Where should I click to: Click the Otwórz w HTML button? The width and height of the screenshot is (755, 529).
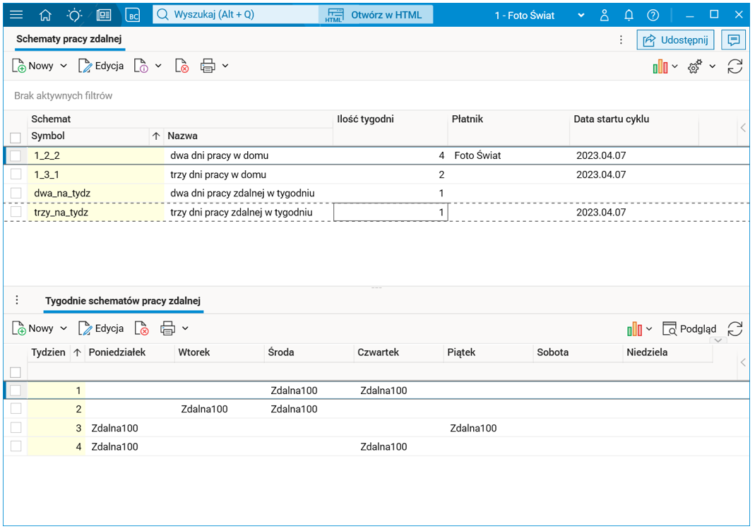click(x=376, y=15)
